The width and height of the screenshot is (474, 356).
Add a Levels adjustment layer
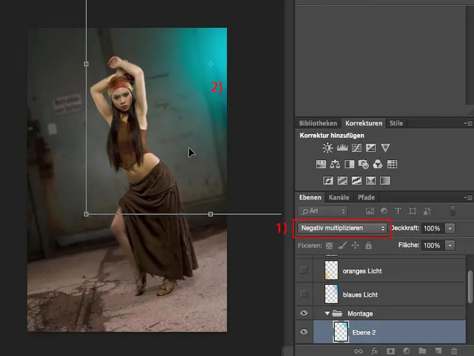click(x=342, y=148)
